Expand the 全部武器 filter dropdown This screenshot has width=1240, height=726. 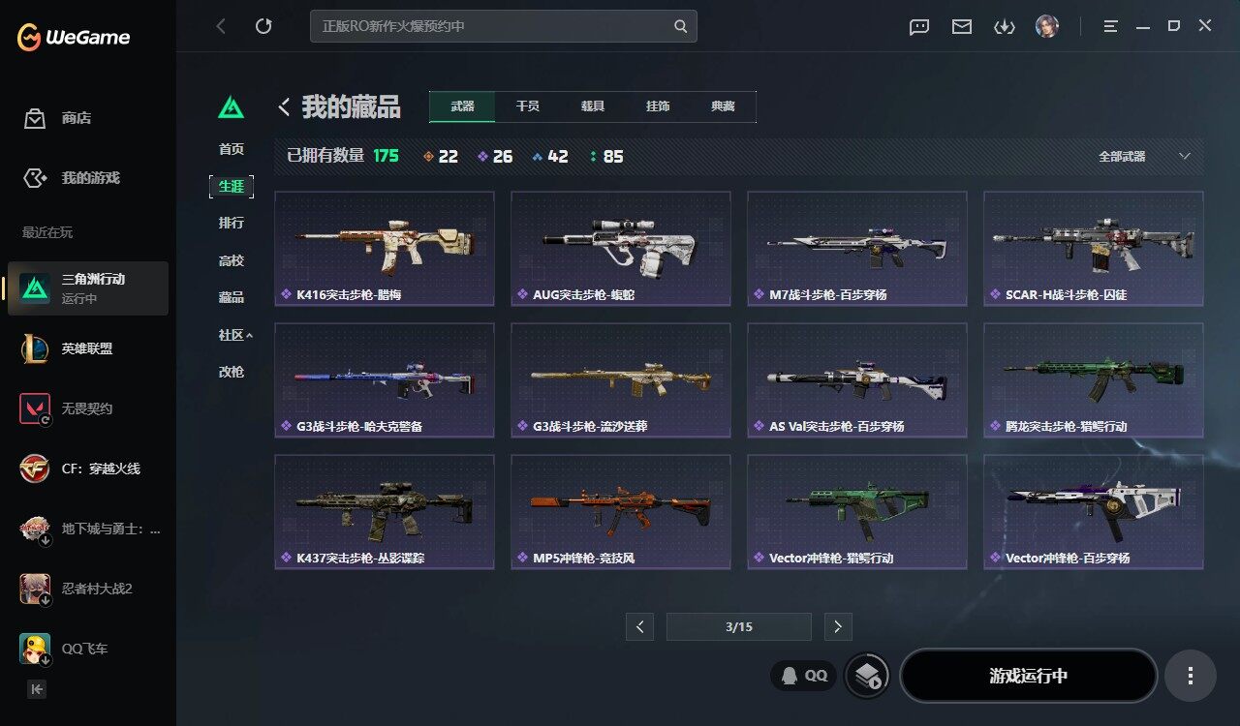pyautogui.click(x=1144, y=156)
